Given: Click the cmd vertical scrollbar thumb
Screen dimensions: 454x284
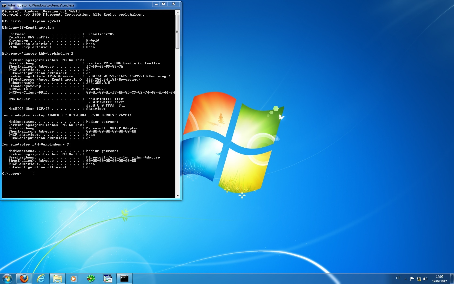Looking at the screenshot, I should pos(178,31).
